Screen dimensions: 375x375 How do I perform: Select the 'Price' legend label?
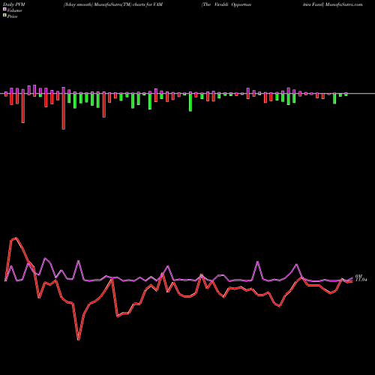13,16
